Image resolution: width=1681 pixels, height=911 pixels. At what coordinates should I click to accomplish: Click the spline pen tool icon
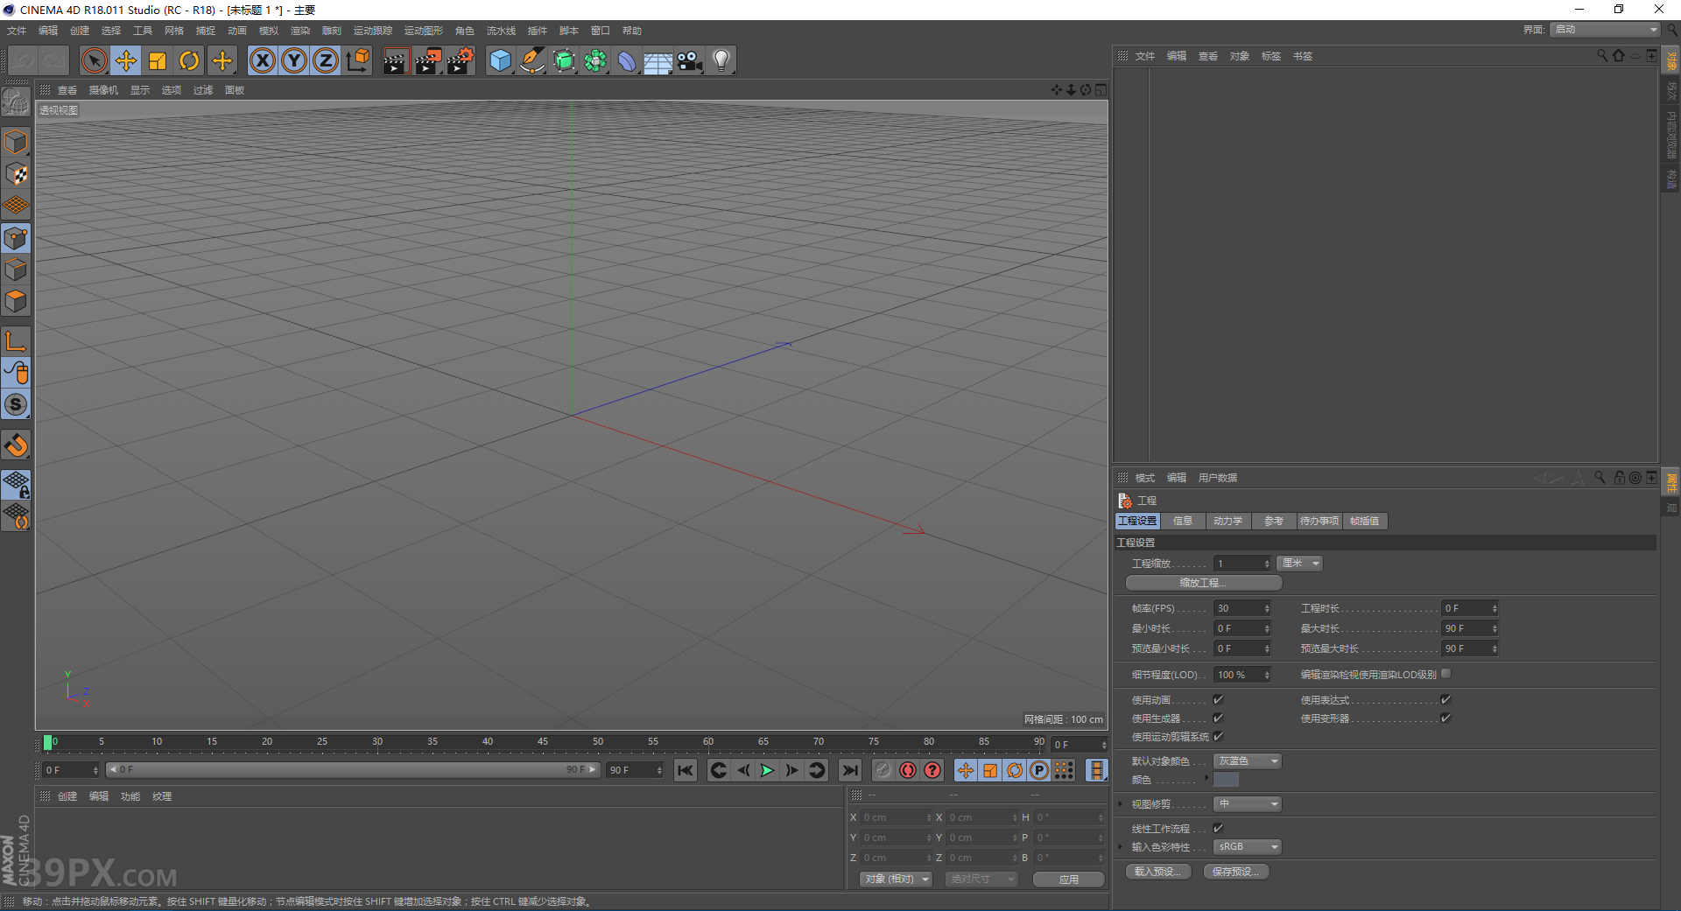tap(532, 60)
